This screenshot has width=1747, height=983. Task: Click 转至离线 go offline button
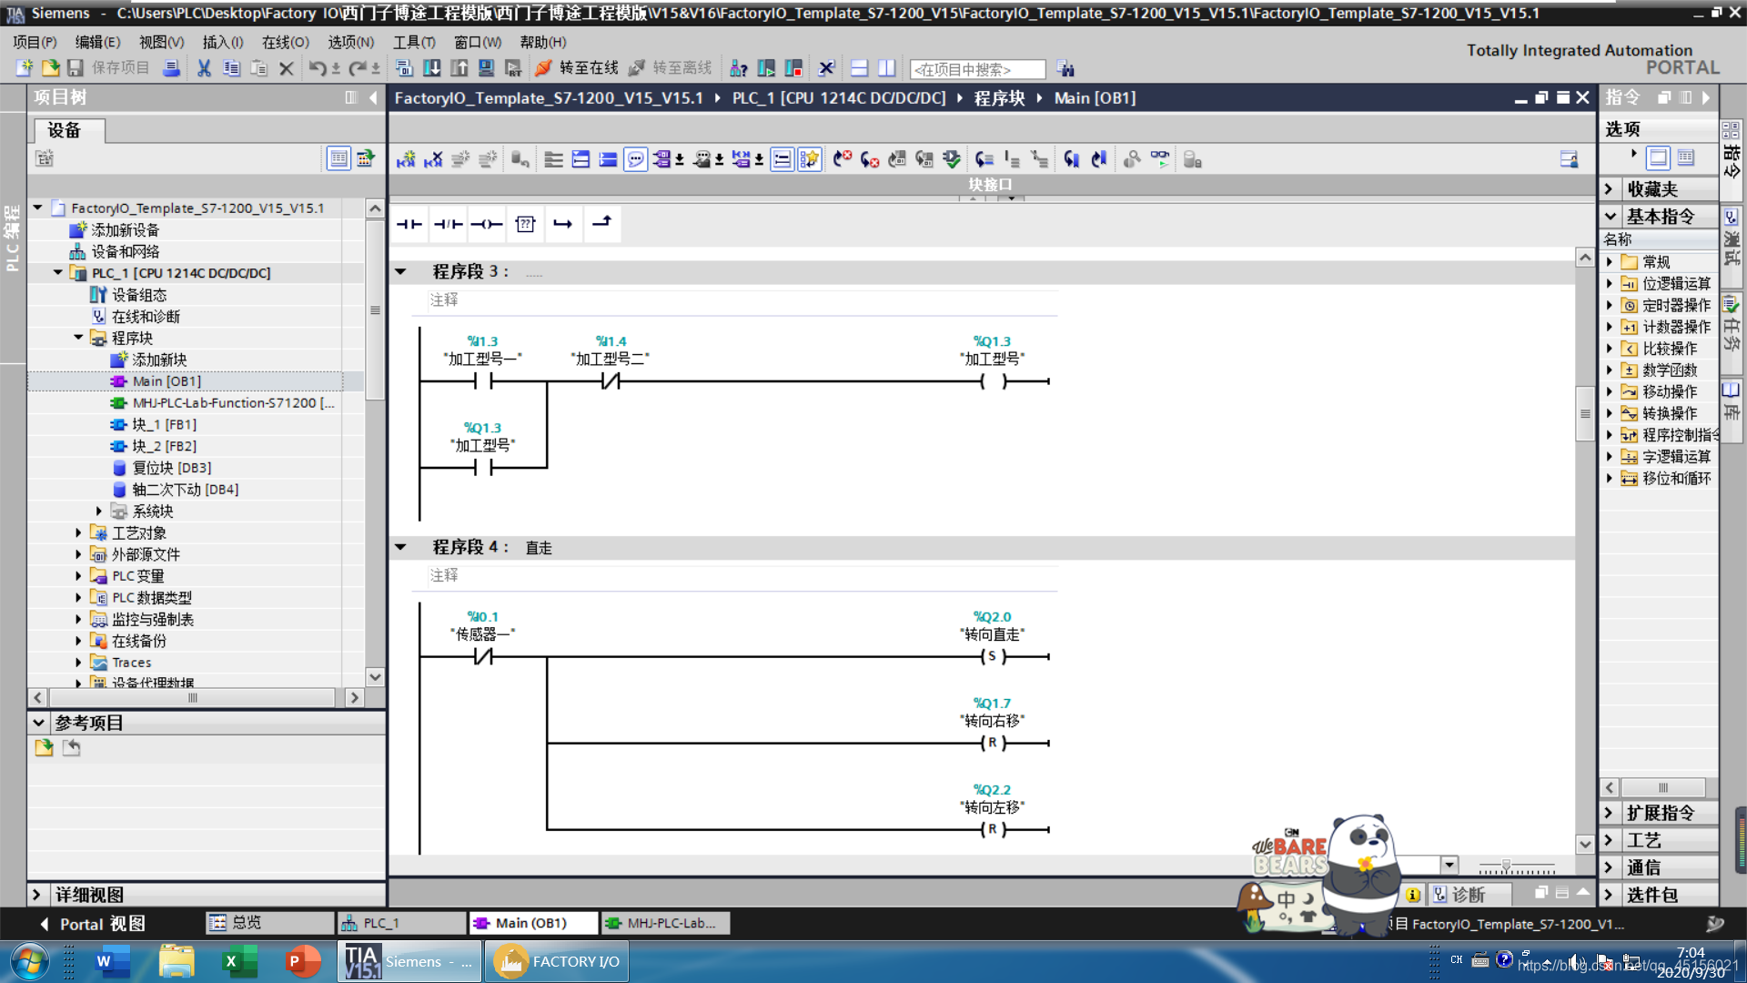point(671,68)
